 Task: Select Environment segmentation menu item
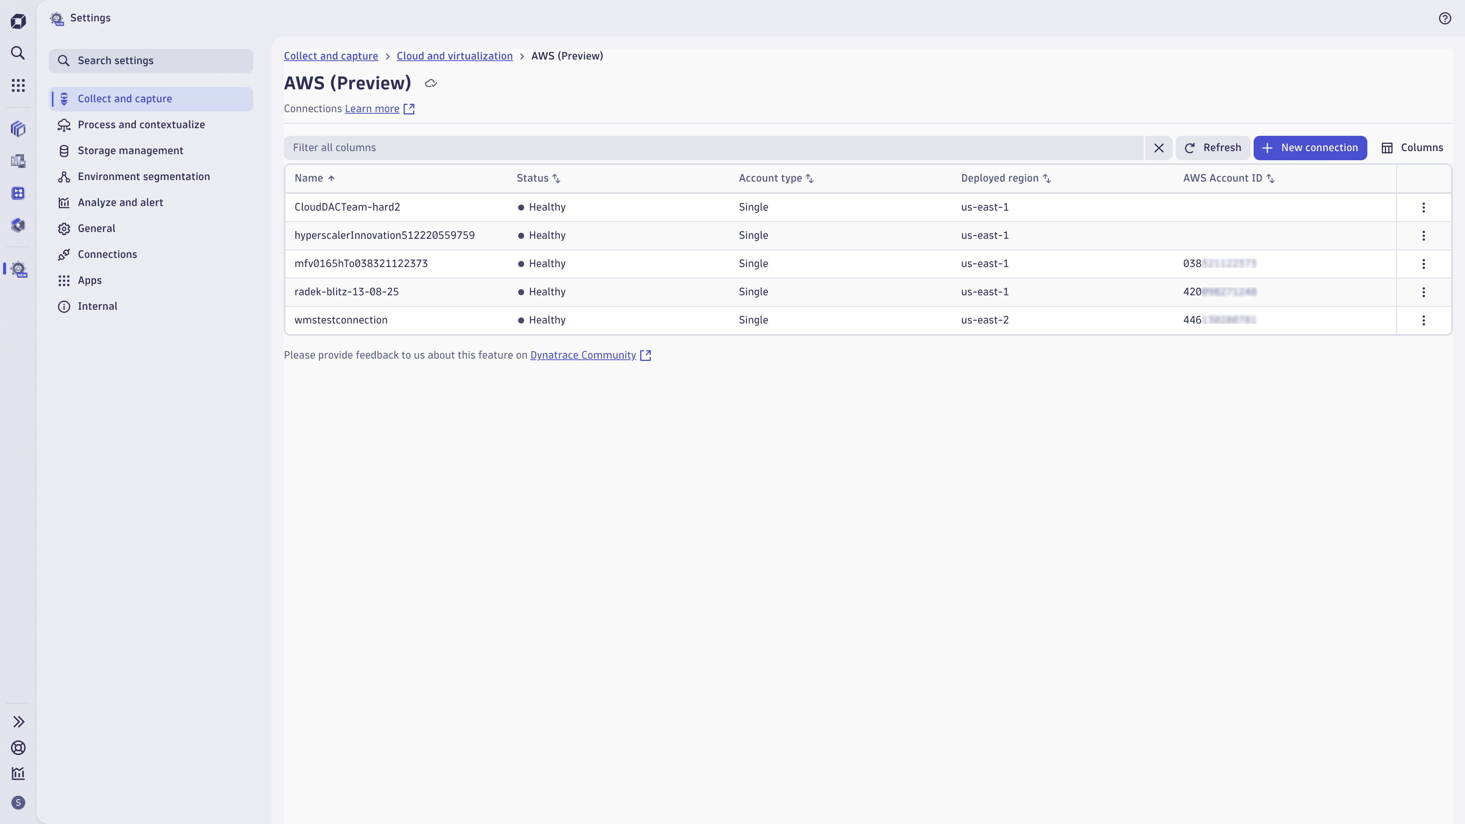pos(151,177)
